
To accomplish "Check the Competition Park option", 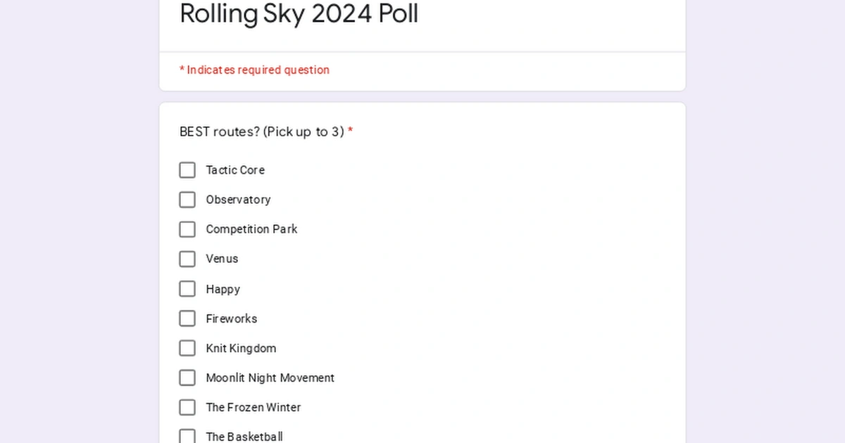I will pyautogui.click(x=187, y=229).
